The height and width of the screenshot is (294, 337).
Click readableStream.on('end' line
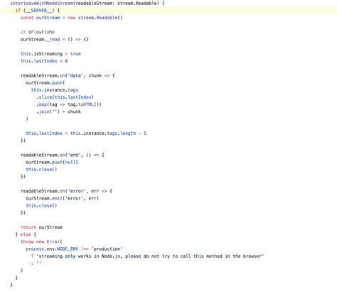tap(63, 155)
